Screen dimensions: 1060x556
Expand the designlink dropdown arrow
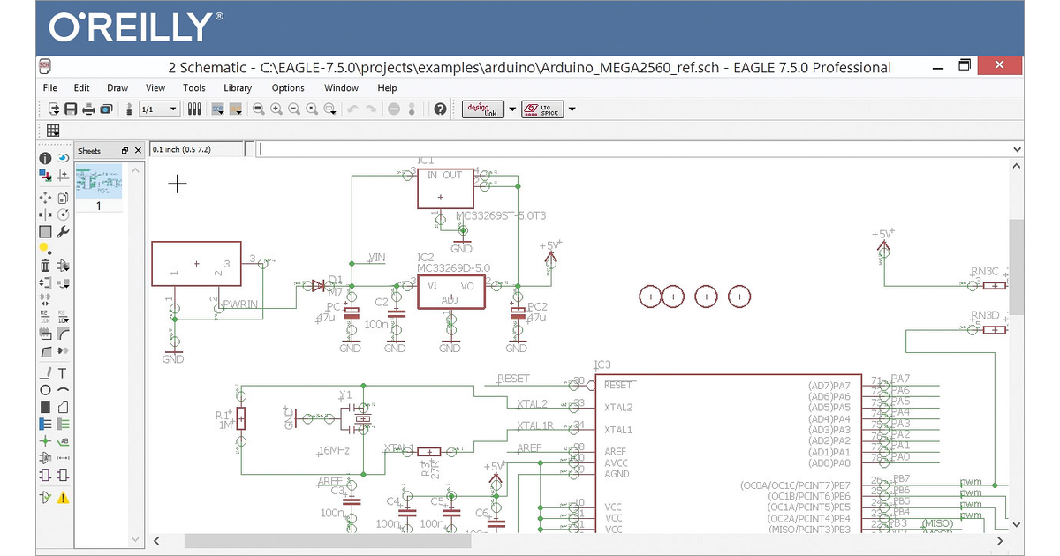click(x=512, y=109)
